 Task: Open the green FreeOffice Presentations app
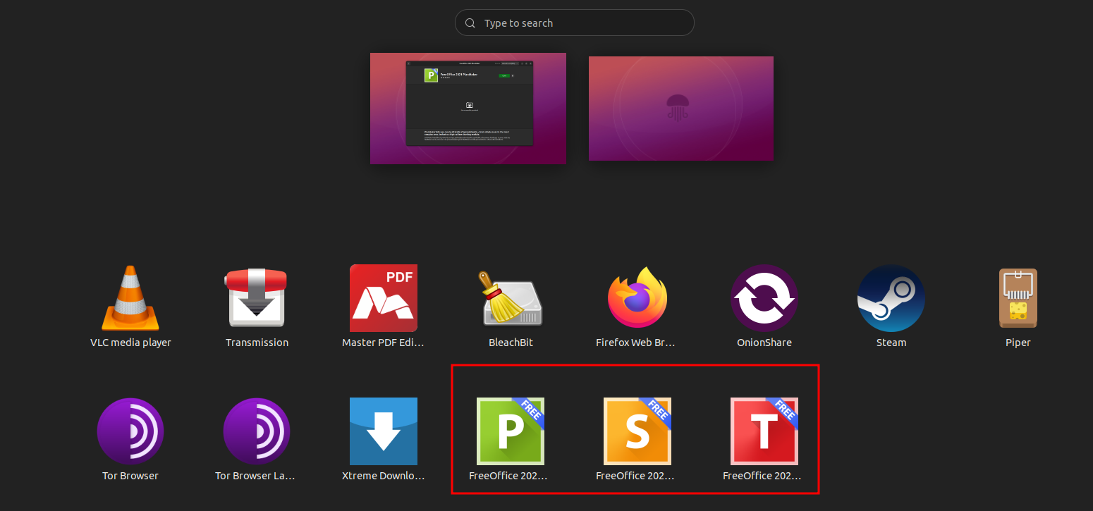pos(509,431)
